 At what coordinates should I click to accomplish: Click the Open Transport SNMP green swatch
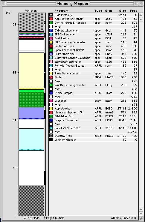[51, 50]
